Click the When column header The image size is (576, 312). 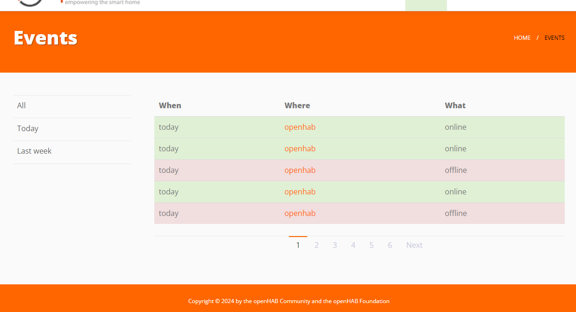170,105
